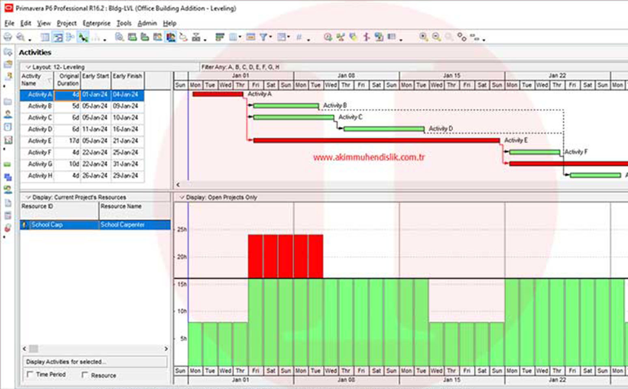This screenshot has height=389, width=628.
Task: Select the green Activity D Gantt bar
Action: coord(384,129)
